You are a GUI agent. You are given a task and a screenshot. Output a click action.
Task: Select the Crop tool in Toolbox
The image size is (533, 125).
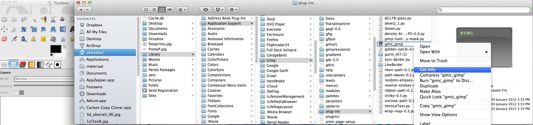coord(14,29)
